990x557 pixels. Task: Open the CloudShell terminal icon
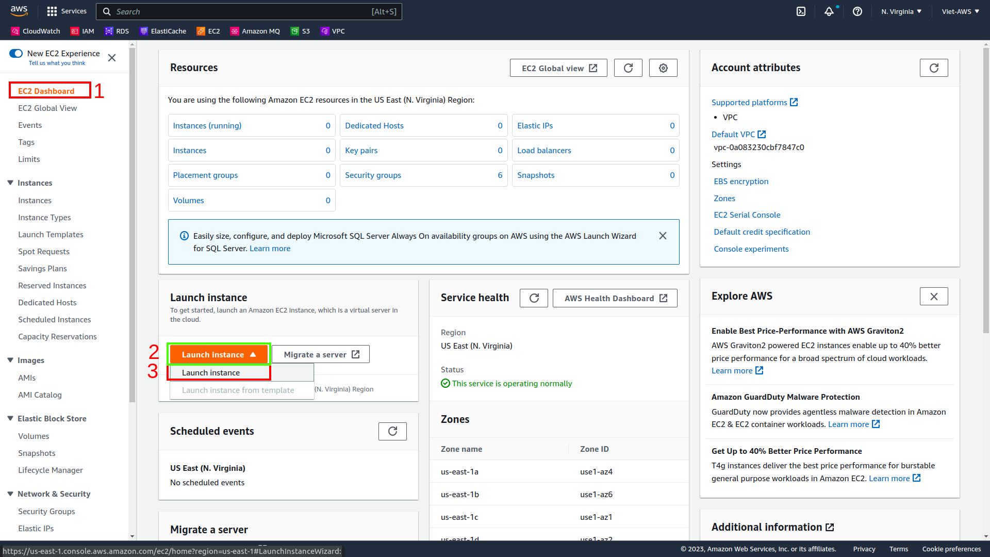[801, 11]
